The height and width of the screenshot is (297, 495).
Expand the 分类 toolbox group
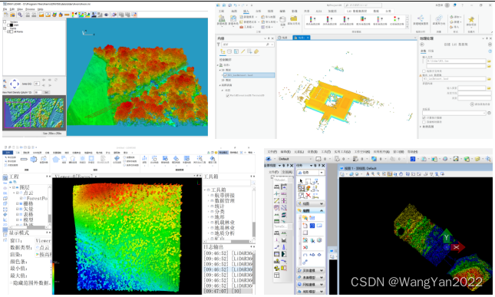point(208,212)
